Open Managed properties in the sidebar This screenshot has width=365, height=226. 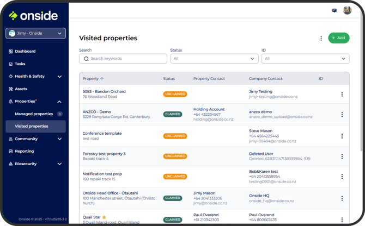tap(34, 114)
